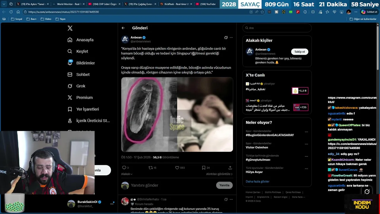Image resolution: width=380 pixels, height=214 pixels.
Task: Open the Victor Osimhen trend
Action: [x=257, y=147]
